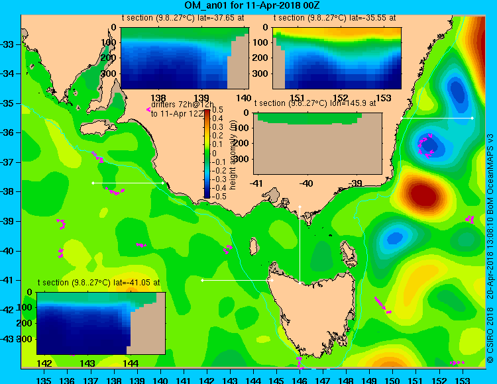Click latitude label -41 on the left axis
497x384 pixels.
7,280
